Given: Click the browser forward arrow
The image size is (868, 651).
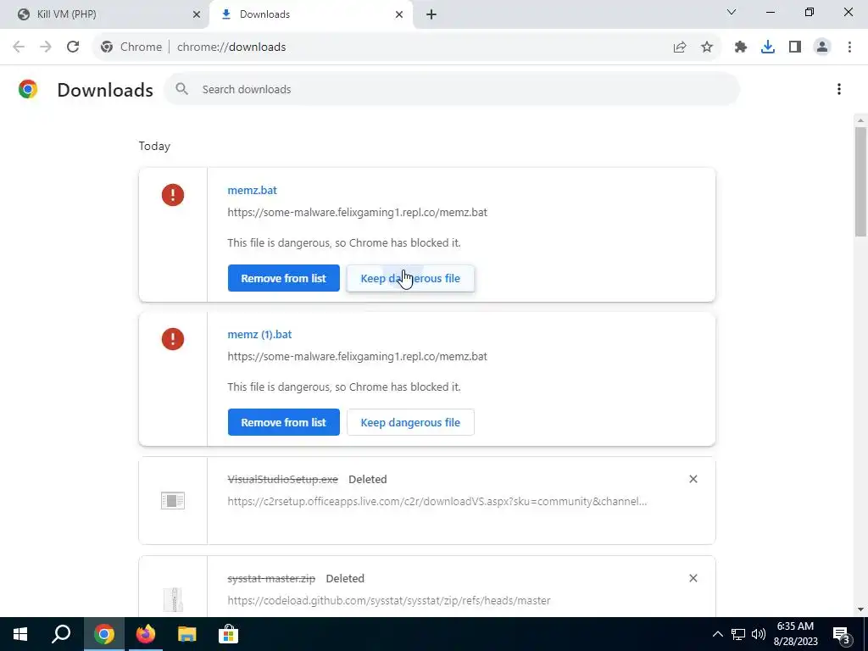Looking at the screenshot, I should pos(46,47).
